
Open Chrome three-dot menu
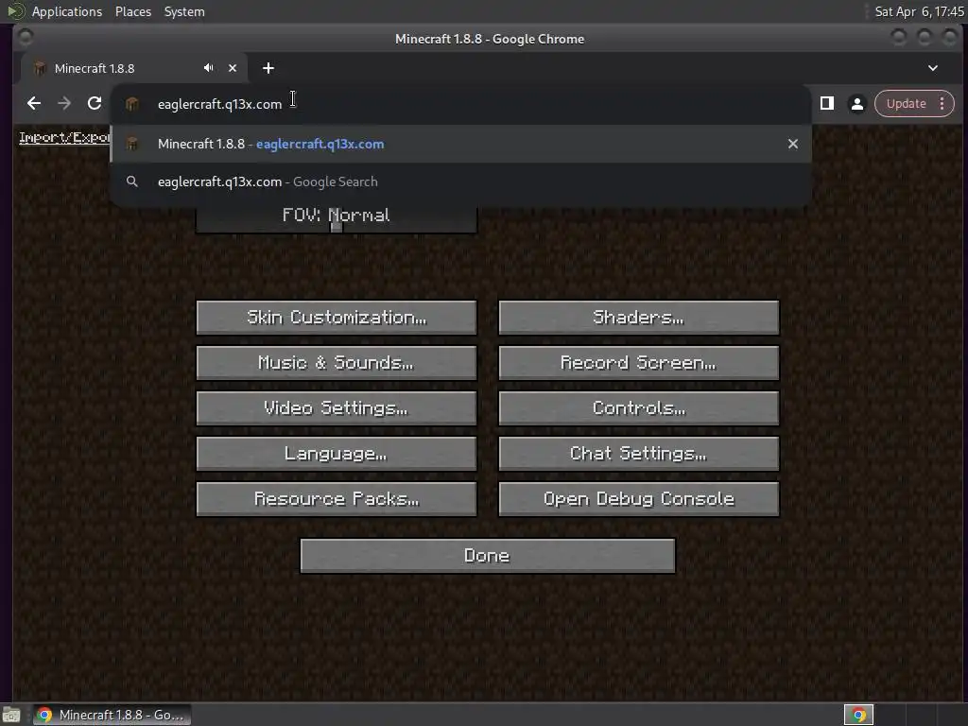point(942,104)
